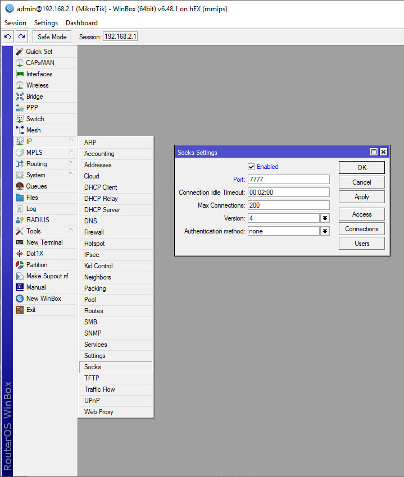
Task: Click Apply in Socks Settings
Action: pyautogui.click(x=362, y=197)
